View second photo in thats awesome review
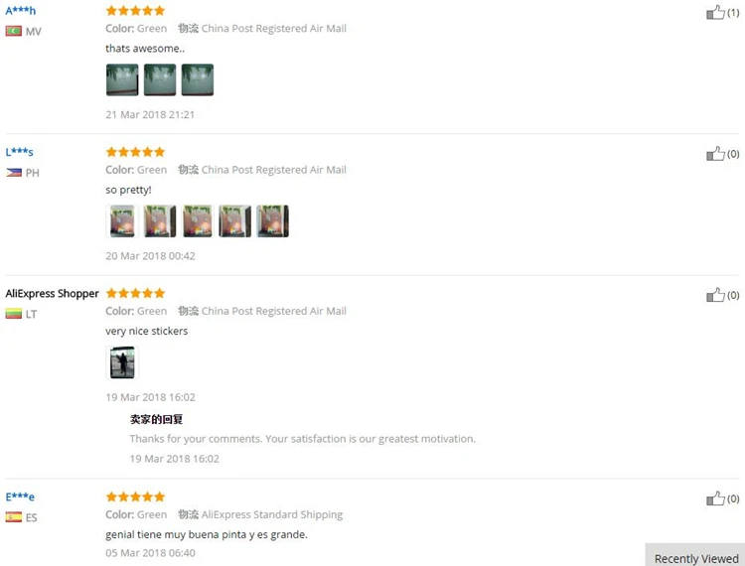Screen dimensions: 745x566 point(160,79)
